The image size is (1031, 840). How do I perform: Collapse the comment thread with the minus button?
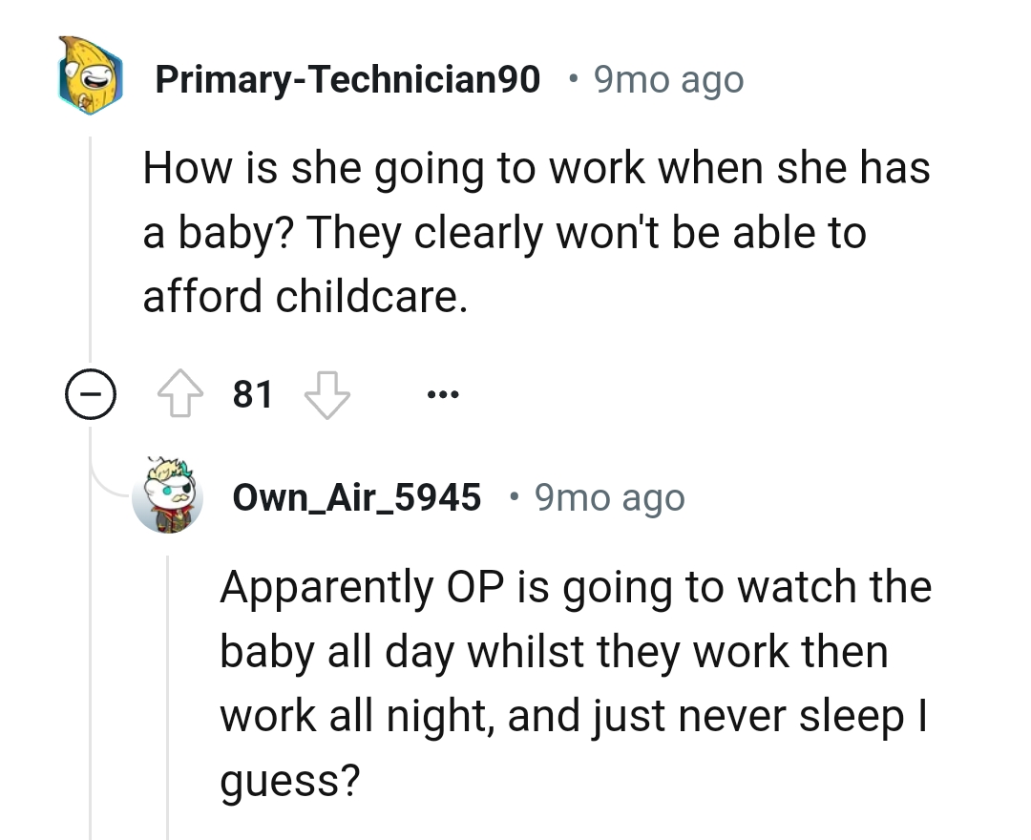[89, 393]
